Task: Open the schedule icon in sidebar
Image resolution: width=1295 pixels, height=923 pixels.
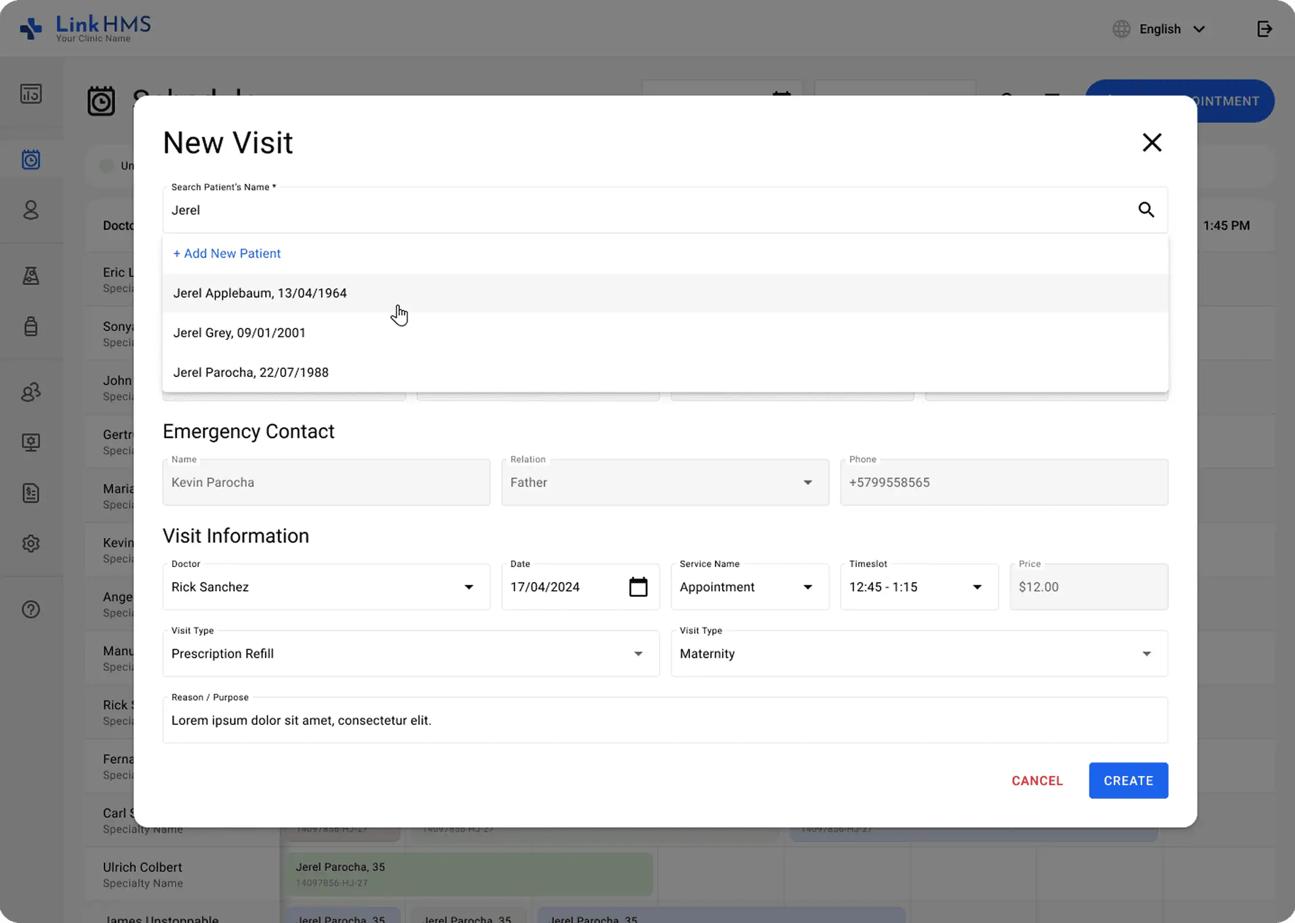Action: (x=31, y=160)
